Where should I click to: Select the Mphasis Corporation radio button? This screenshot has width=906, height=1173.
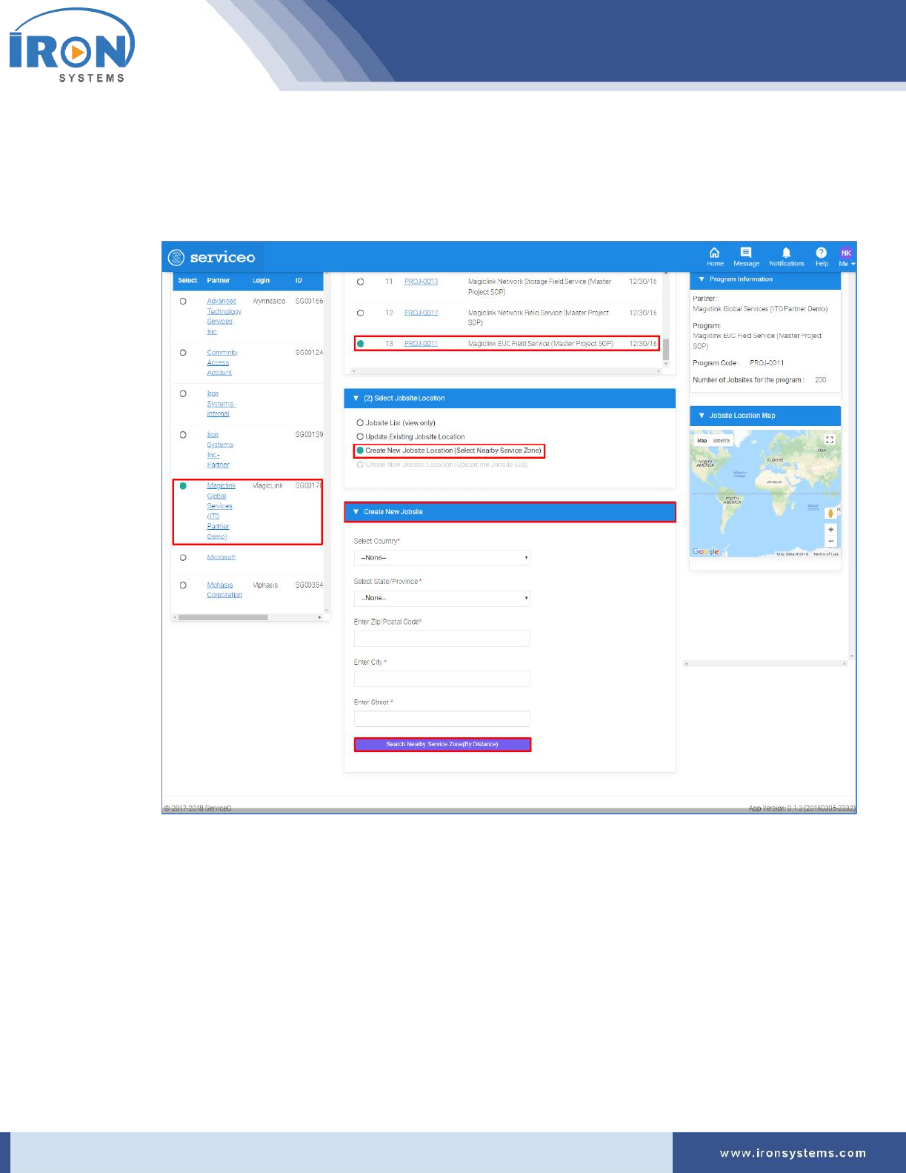click(183, 585)
